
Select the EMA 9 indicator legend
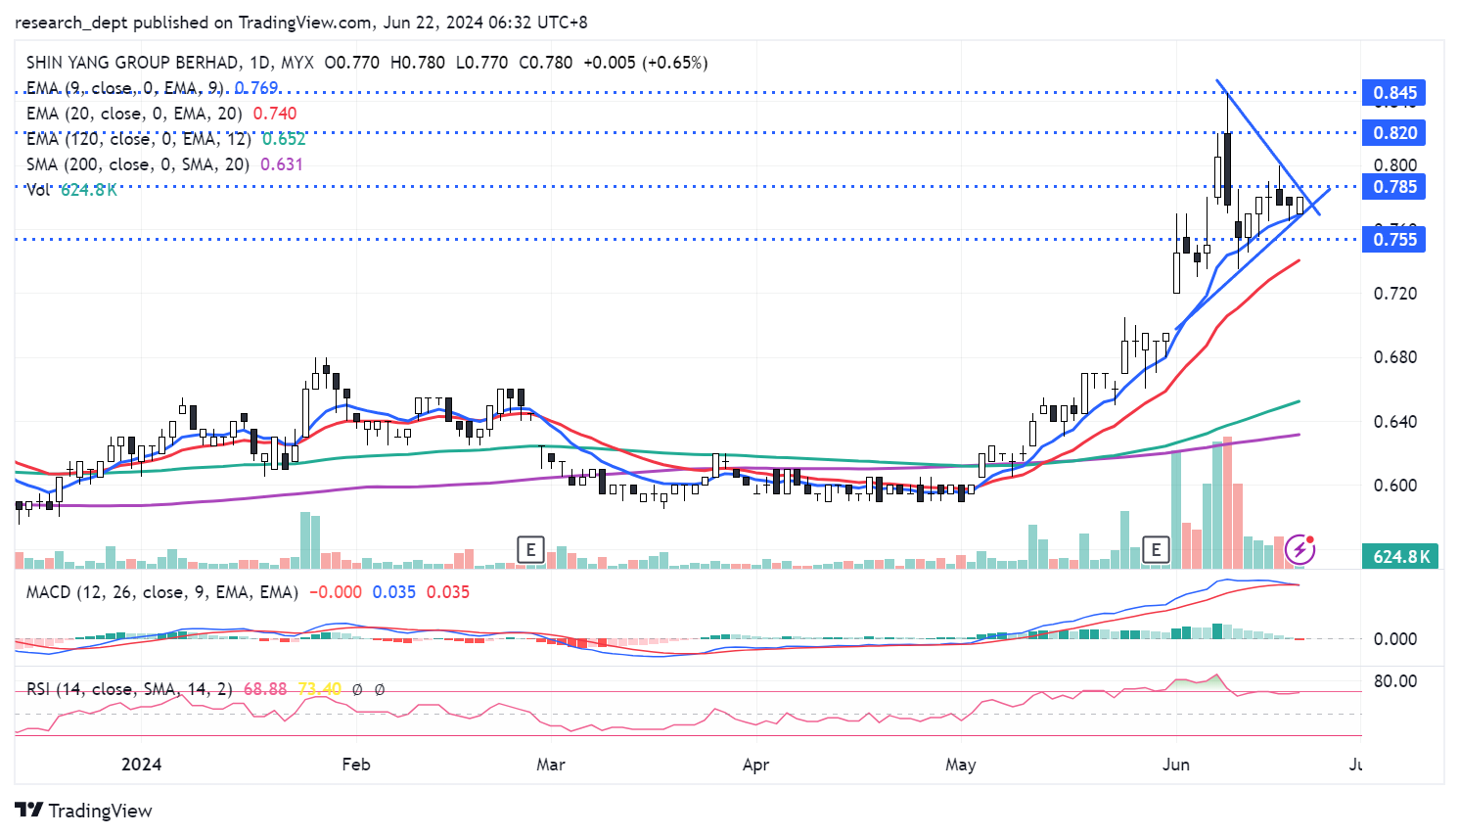click(124, 88)
